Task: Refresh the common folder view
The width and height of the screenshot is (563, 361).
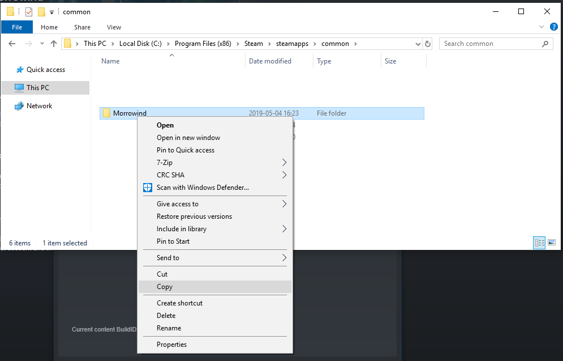Action: [427, 44]
